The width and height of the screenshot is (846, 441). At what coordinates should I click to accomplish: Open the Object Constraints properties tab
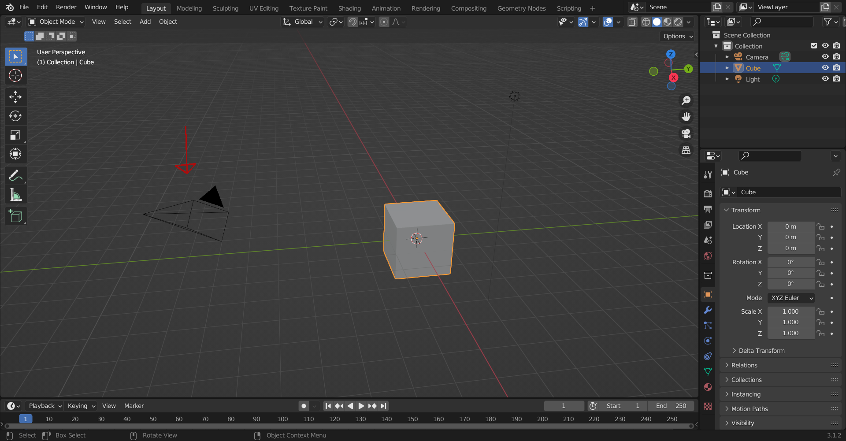(x=708, y=356)
